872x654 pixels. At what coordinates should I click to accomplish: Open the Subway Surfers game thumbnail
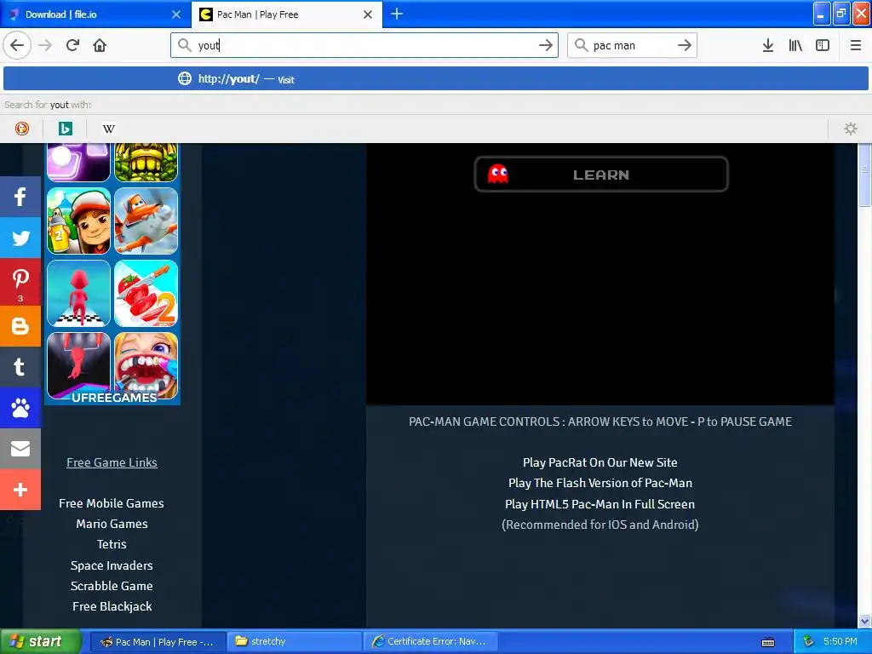pos(78,221)
